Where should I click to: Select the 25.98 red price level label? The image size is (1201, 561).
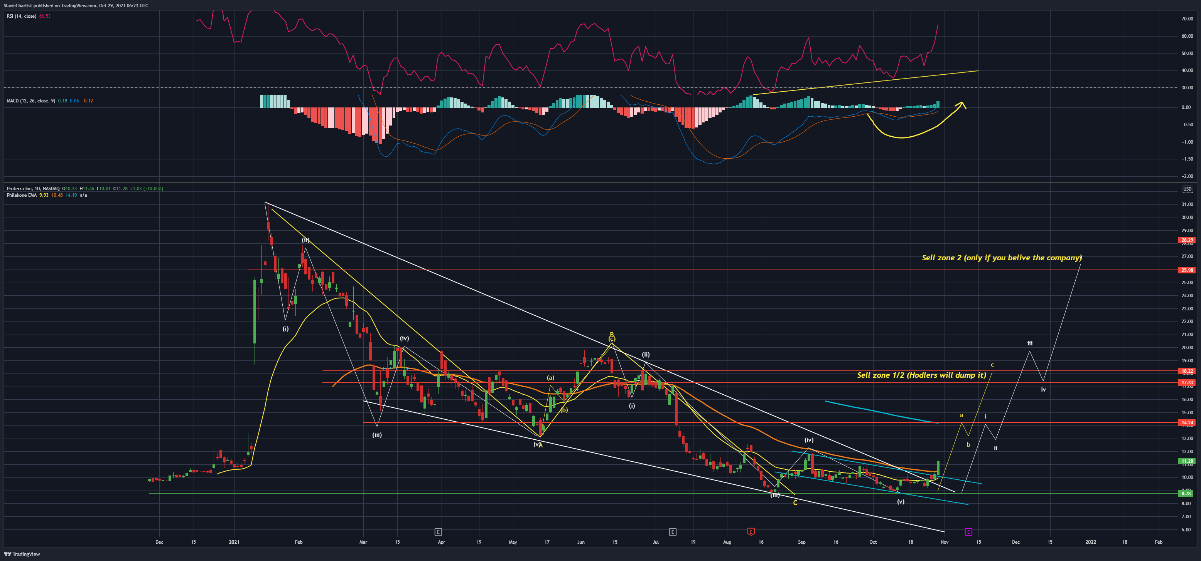pyautogui.click(x=1187, y=270)
